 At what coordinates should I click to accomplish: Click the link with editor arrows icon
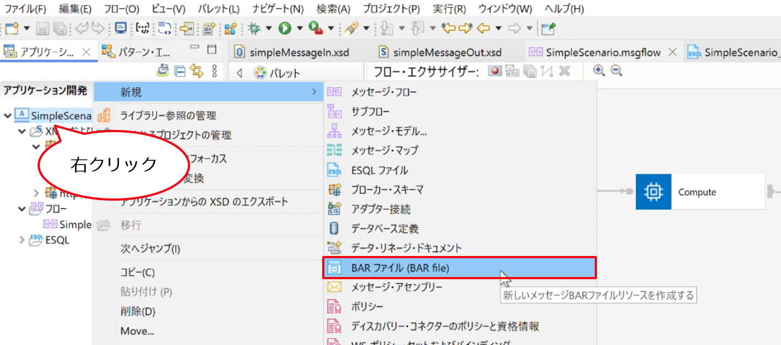197,71
